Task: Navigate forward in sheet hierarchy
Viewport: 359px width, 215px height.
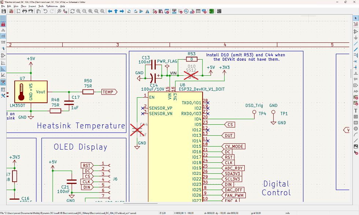Action: [122, 11]
